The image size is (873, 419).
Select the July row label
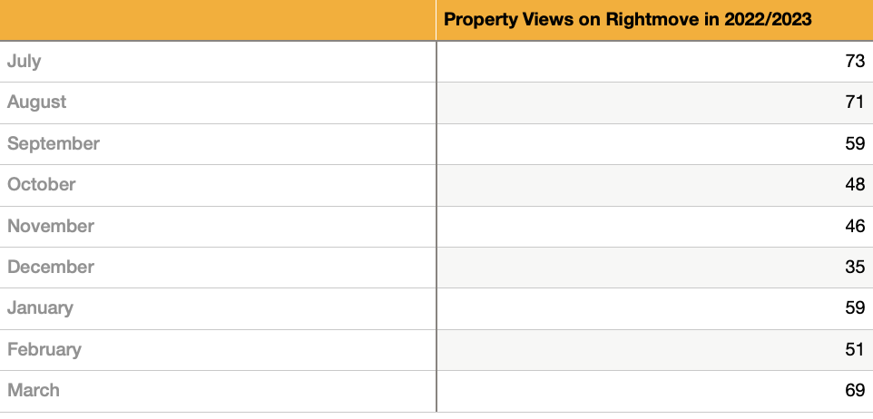tap(25, 62)
